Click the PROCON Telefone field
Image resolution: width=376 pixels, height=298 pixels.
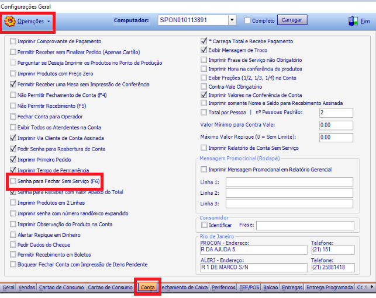pos(333,250)
